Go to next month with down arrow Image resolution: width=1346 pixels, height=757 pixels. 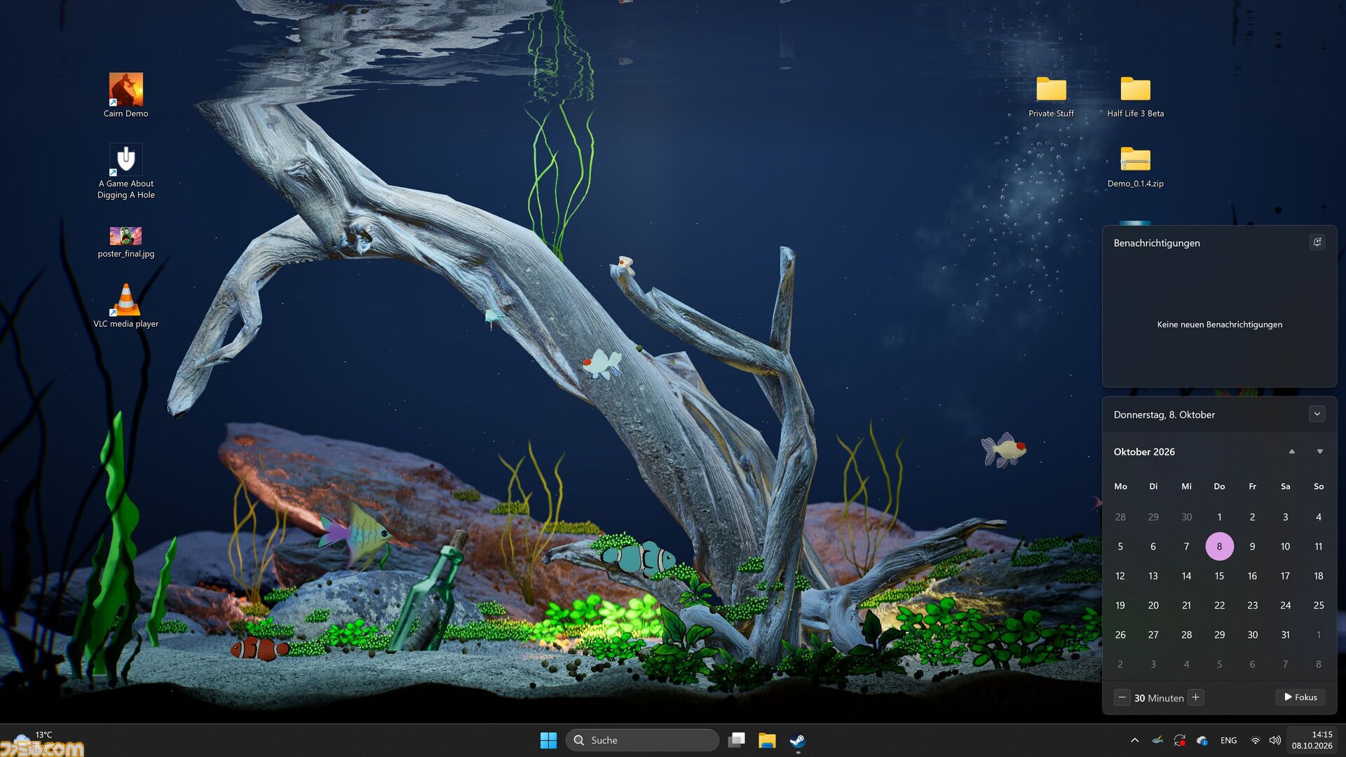click(x=1319, y=451)
